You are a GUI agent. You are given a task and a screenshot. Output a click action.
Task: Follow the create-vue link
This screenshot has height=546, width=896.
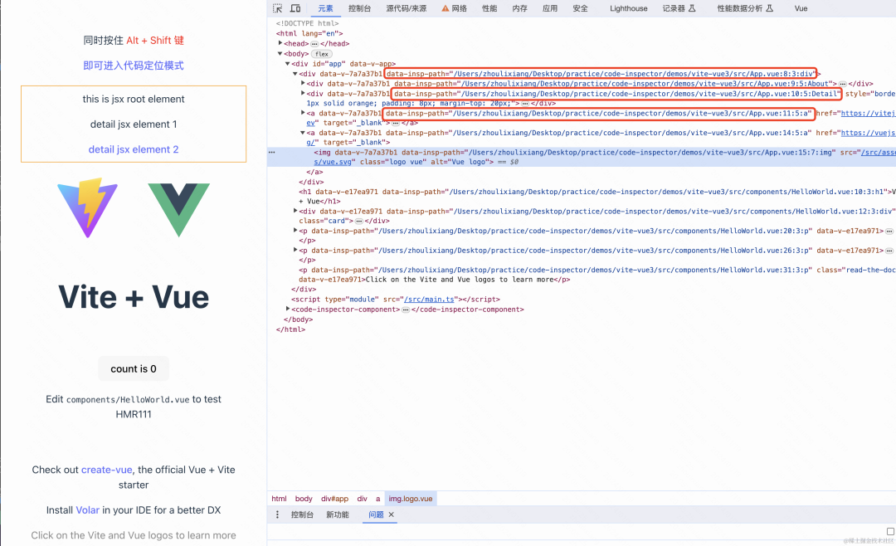(x=106, y=470)
